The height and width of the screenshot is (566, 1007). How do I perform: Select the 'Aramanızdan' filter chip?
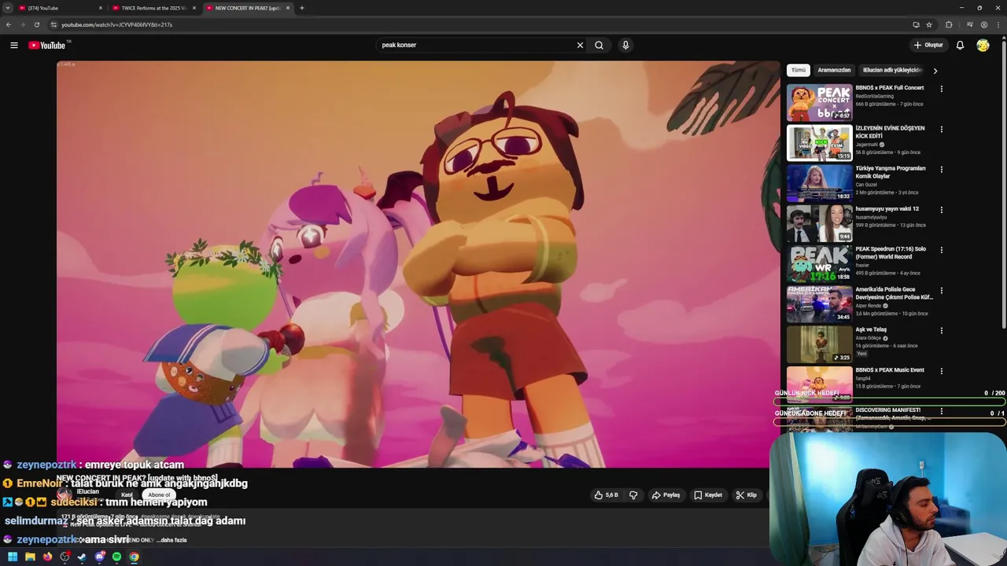[834, 70]
